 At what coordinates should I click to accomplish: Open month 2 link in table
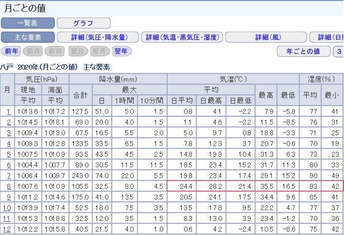pos(8,122)
